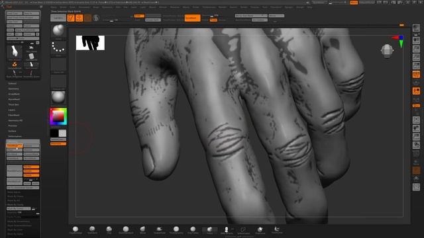424x238 pixels.
Task: Expand the Mask By Color section
Action: 15,229
